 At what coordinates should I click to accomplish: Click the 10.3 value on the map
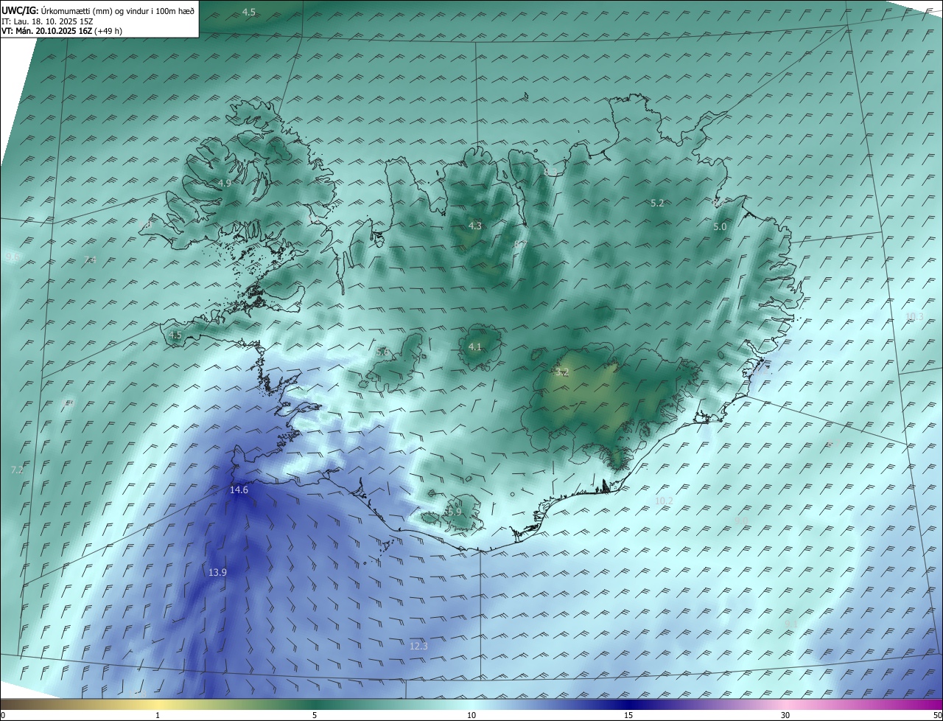(914, 316)
